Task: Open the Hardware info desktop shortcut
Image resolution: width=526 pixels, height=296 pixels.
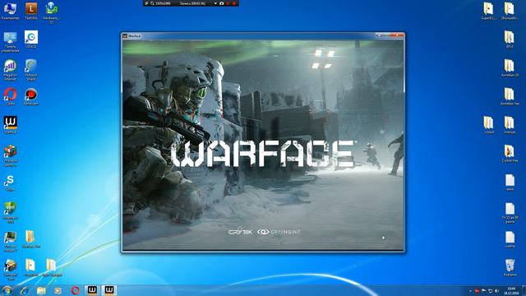Action: [x=51, y=12]
